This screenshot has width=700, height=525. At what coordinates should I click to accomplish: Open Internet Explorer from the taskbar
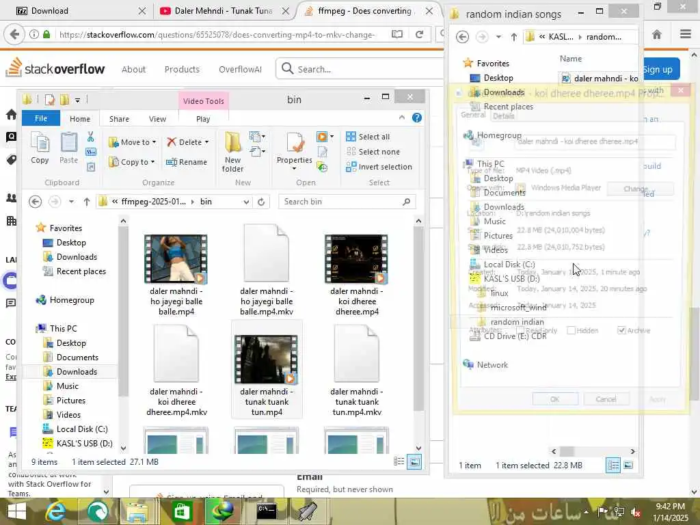pos(56,511)
